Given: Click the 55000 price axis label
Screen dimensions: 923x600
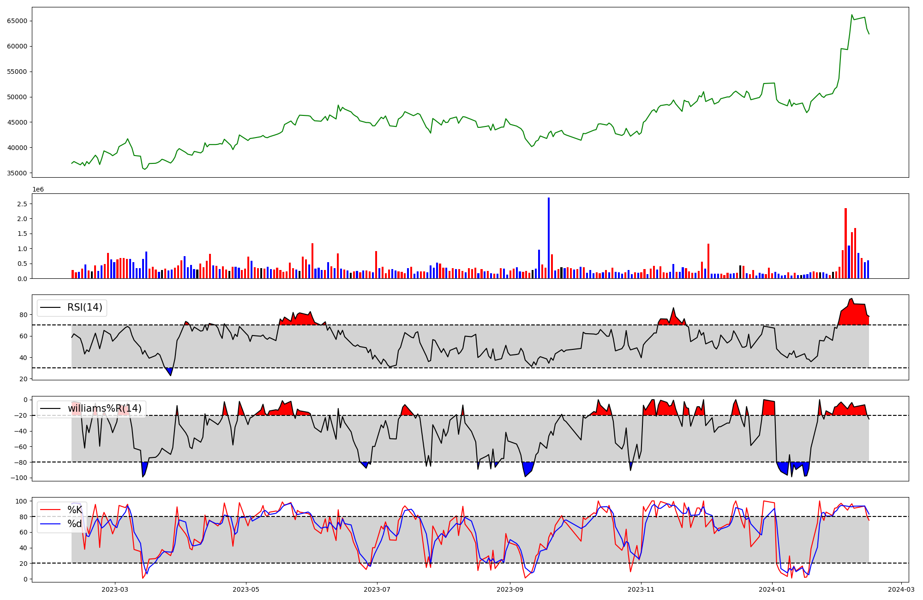Looking at the screenshot, I should [x=17, y=72].
